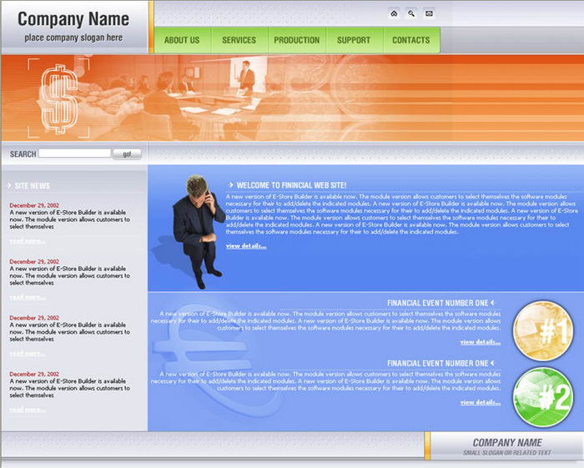
Task: Open the About Us menu item
Action: click(x=182, y=40)
